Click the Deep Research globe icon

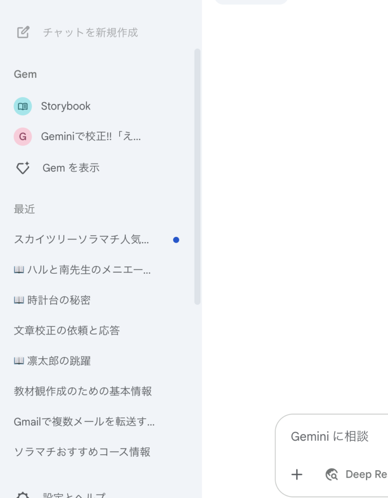tap(332, 475)
